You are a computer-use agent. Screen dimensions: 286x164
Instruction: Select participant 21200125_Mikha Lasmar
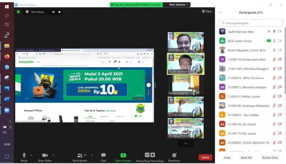pos(251,96)
